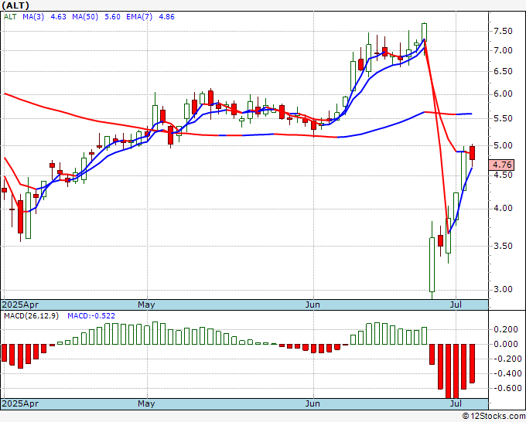Image resolution: width=526 pixels, height=422 pixels.
Task: Click the MA(50) value 5.60
Action: pos(112,17)
